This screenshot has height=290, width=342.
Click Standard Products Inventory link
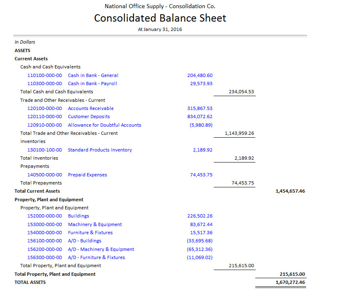coord(100,150)
